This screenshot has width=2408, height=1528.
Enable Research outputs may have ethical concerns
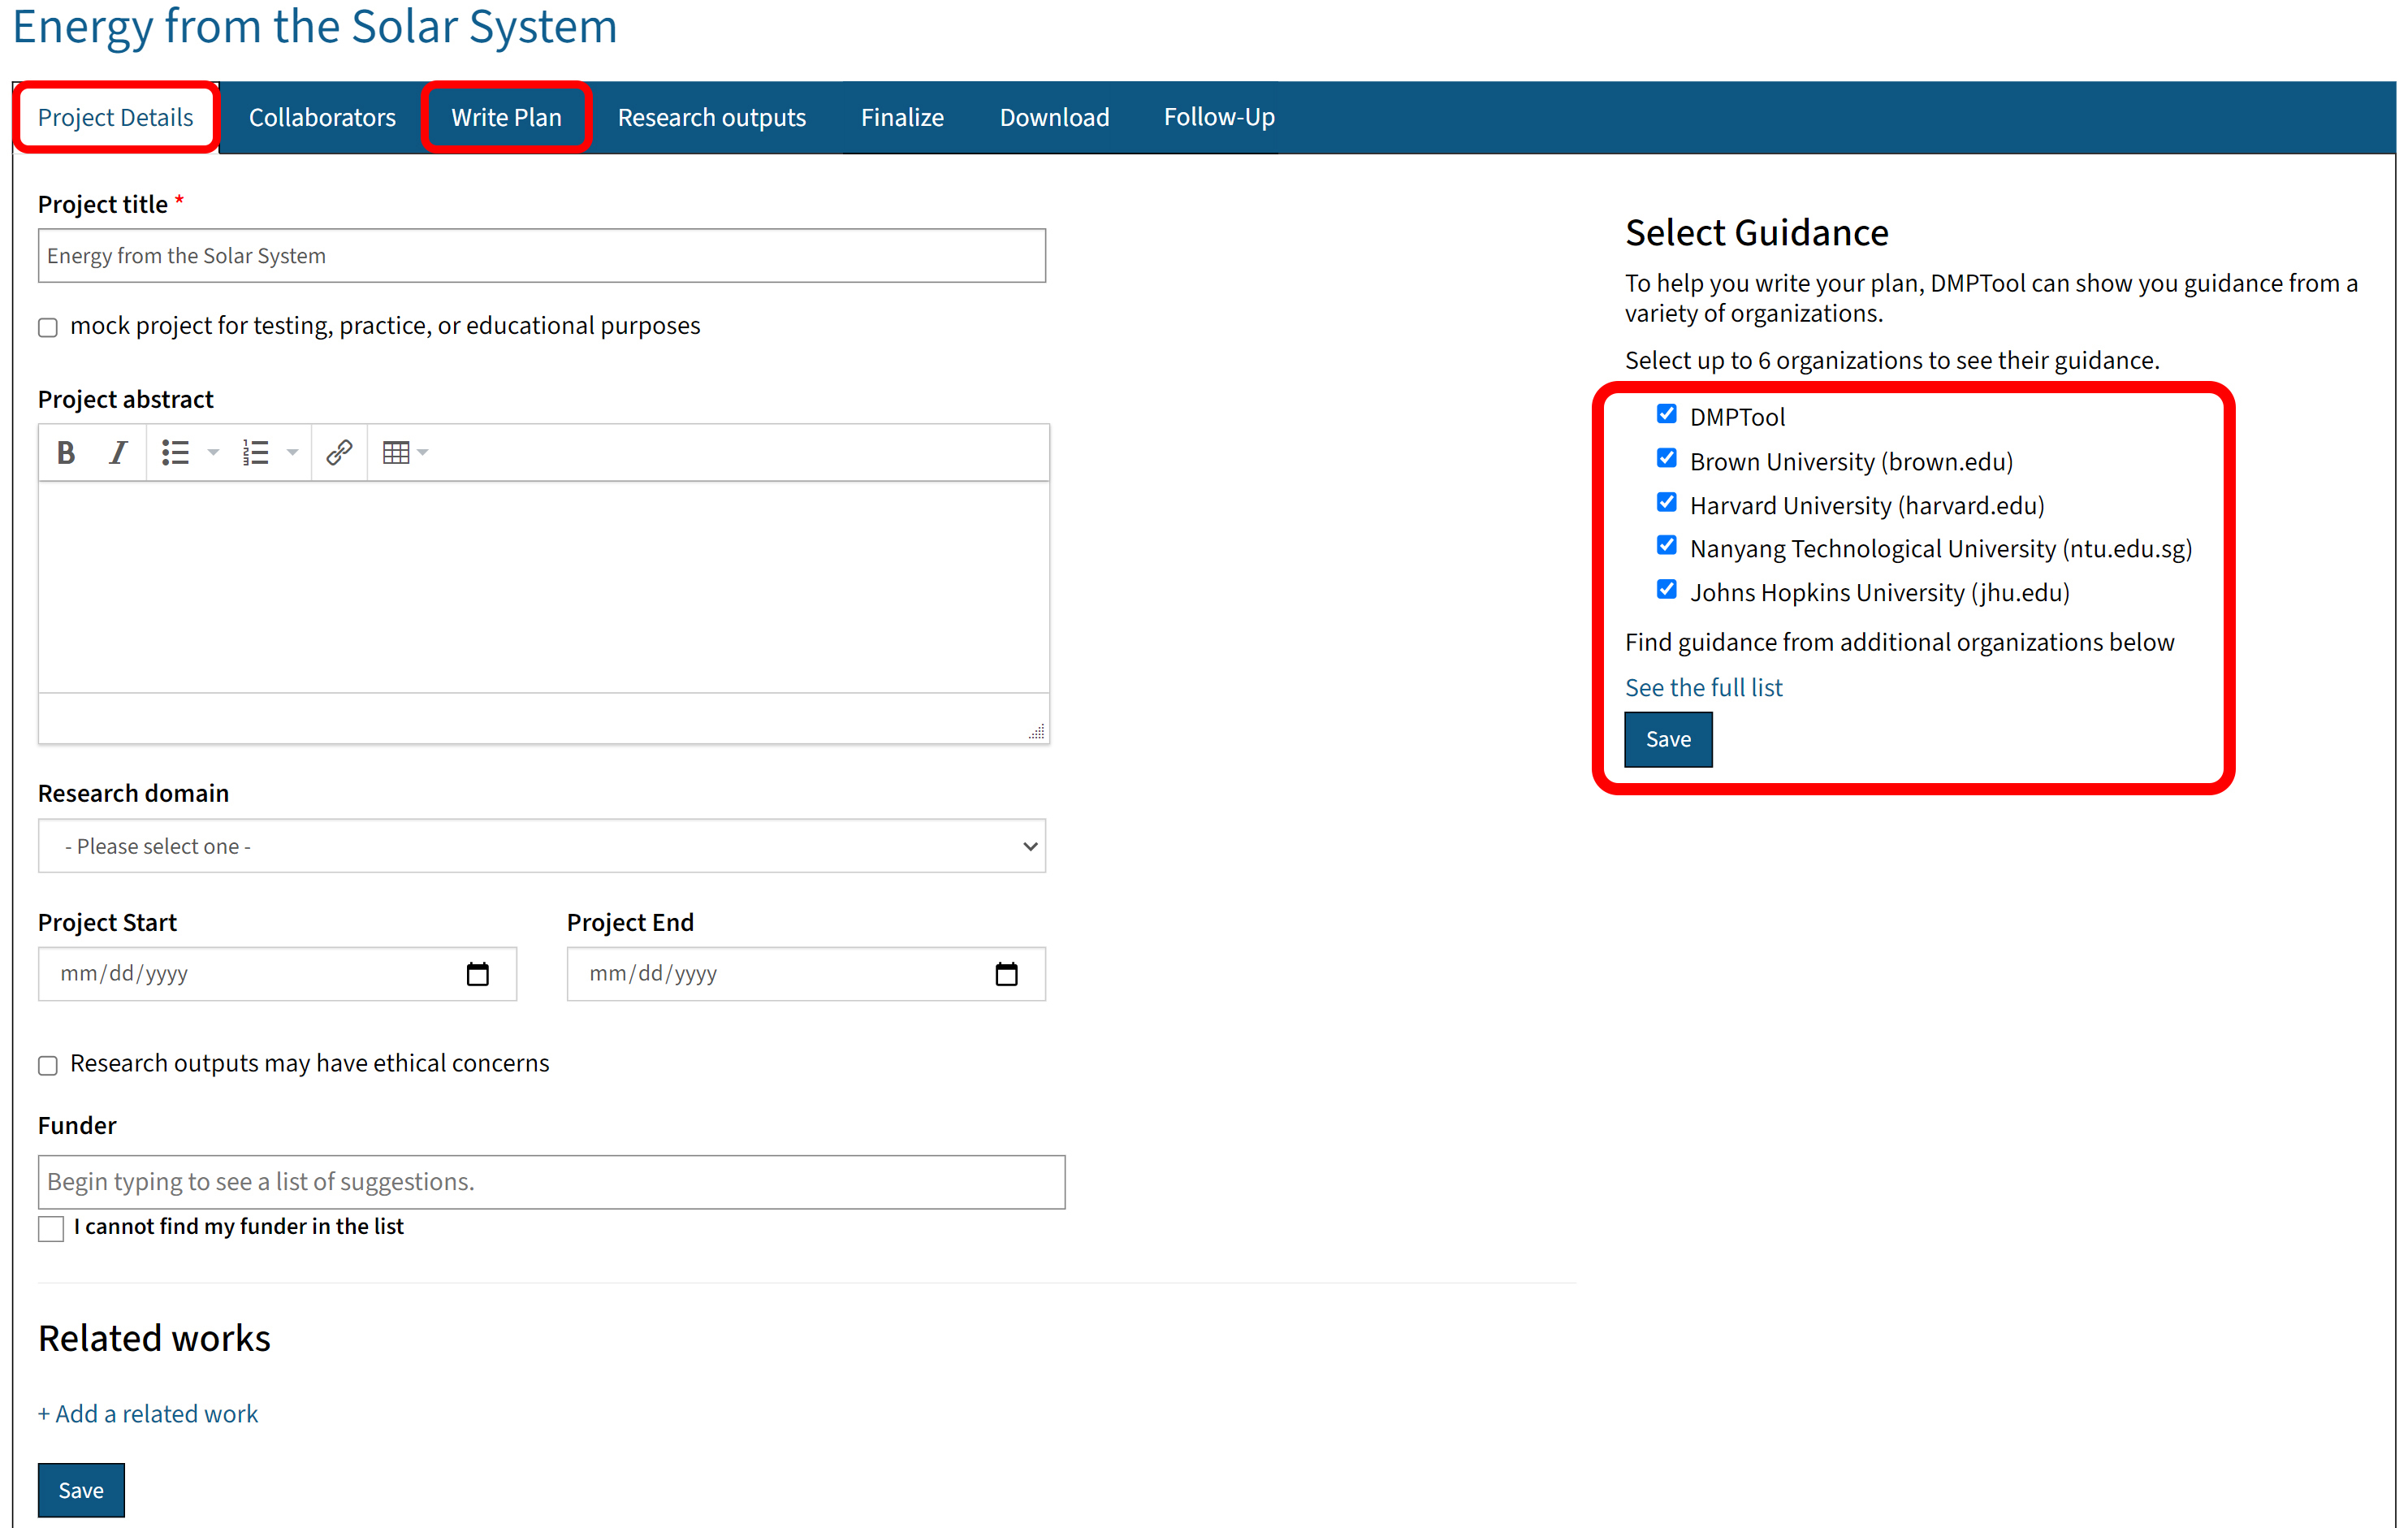click(x=47, y=1065)
